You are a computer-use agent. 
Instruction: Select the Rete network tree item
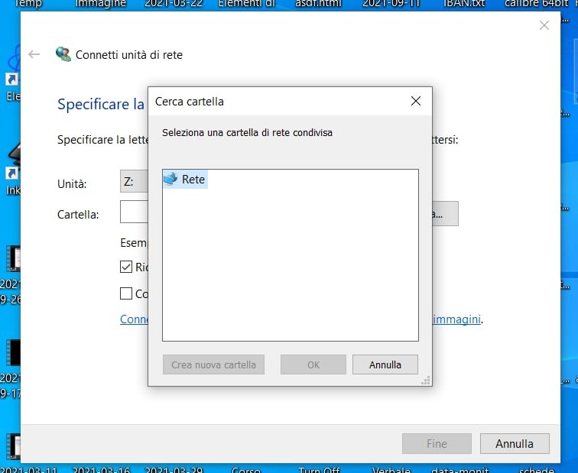(185, 180)
